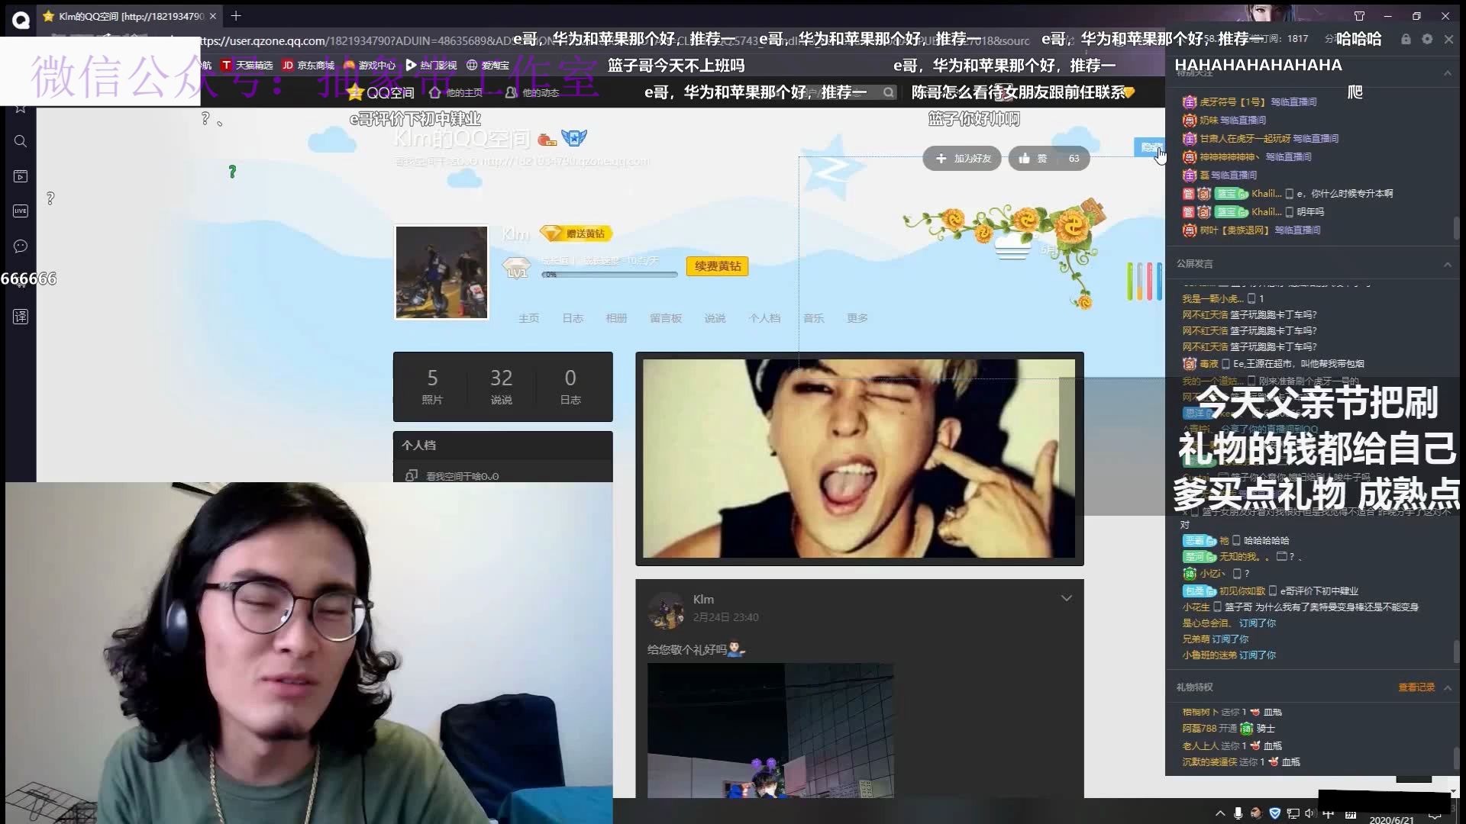Open the 游戏中心 bookmark
Screen dimensions: 1466x824
pos(370,66)
